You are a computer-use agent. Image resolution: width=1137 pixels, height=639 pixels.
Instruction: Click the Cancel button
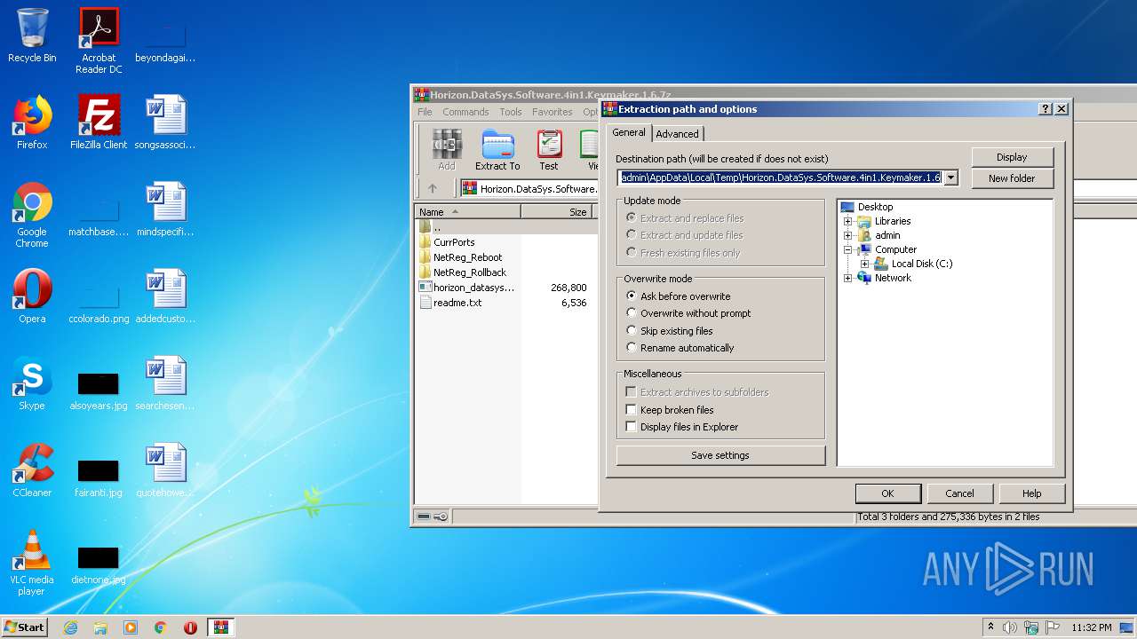959,493
